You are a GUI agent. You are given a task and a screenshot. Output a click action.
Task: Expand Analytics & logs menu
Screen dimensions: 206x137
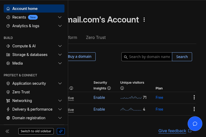(60, 26)
